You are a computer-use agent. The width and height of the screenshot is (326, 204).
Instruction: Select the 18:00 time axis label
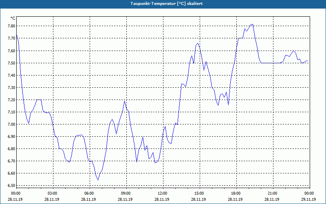[x=235, y=193]
